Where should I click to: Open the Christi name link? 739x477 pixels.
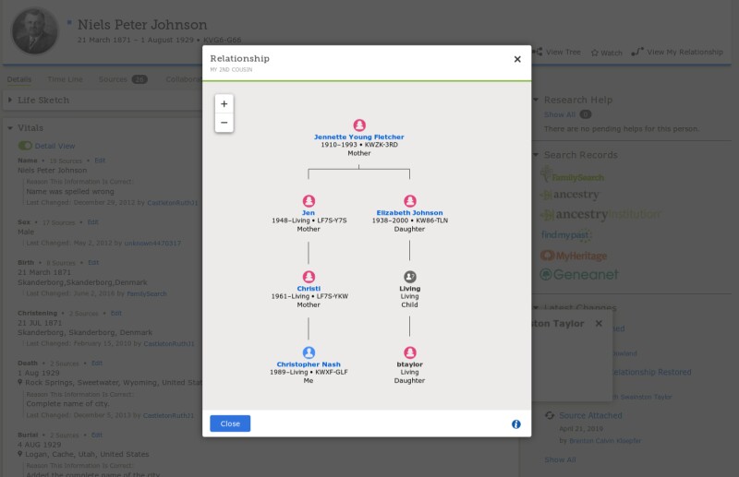(309, 289)
